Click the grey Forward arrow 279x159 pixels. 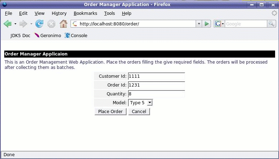coord(23,24)
